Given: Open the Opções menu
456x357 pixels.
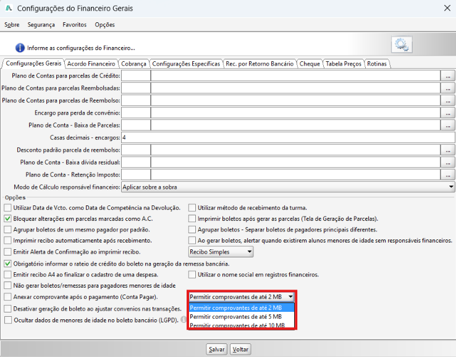Looking at the screenshot, I should click(x=104, y=25).
